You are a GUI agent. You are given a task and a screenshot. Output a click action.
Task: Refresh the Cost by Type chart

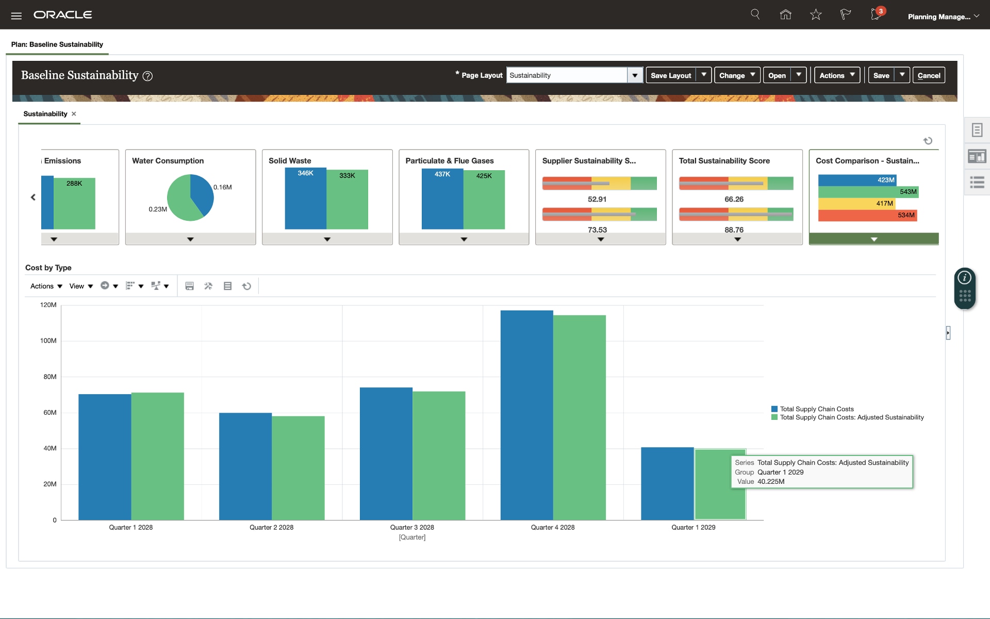coord(246,286)
